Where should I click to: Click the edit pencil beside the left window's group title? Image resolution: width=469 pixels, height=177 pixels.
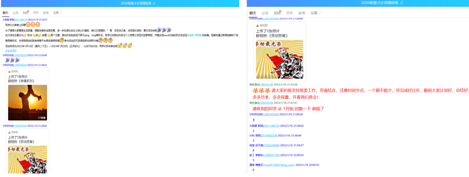click(154, 3)
